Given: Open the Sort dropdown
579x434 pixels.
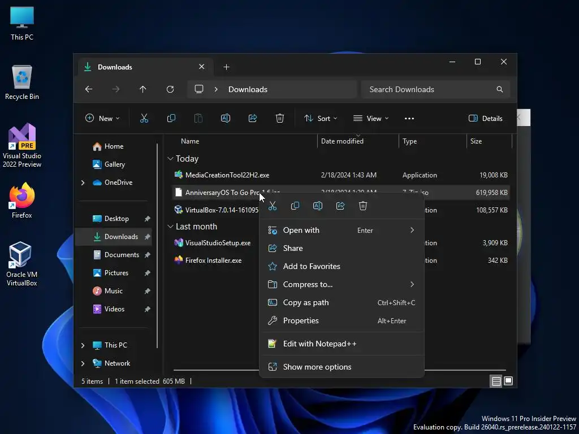Looking at the screenshot, I should click(321, 119).
